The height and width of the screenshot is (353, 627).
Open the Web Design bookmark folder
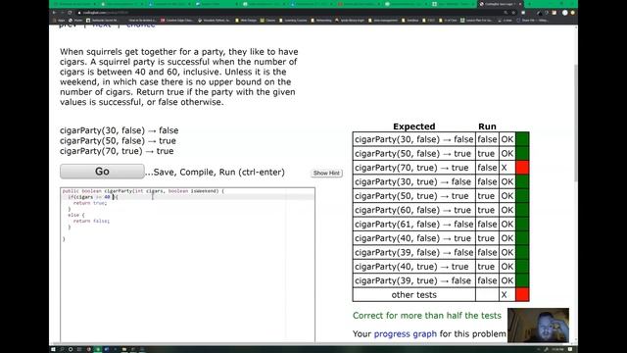click(246, 20)
